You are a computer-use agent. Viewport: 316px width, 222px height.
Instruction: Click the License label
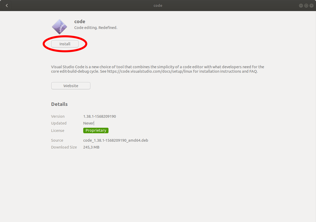coord(58,131)
